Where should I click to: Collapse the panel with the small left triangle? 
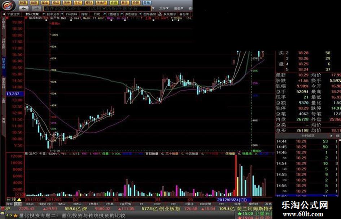point(4,14)
